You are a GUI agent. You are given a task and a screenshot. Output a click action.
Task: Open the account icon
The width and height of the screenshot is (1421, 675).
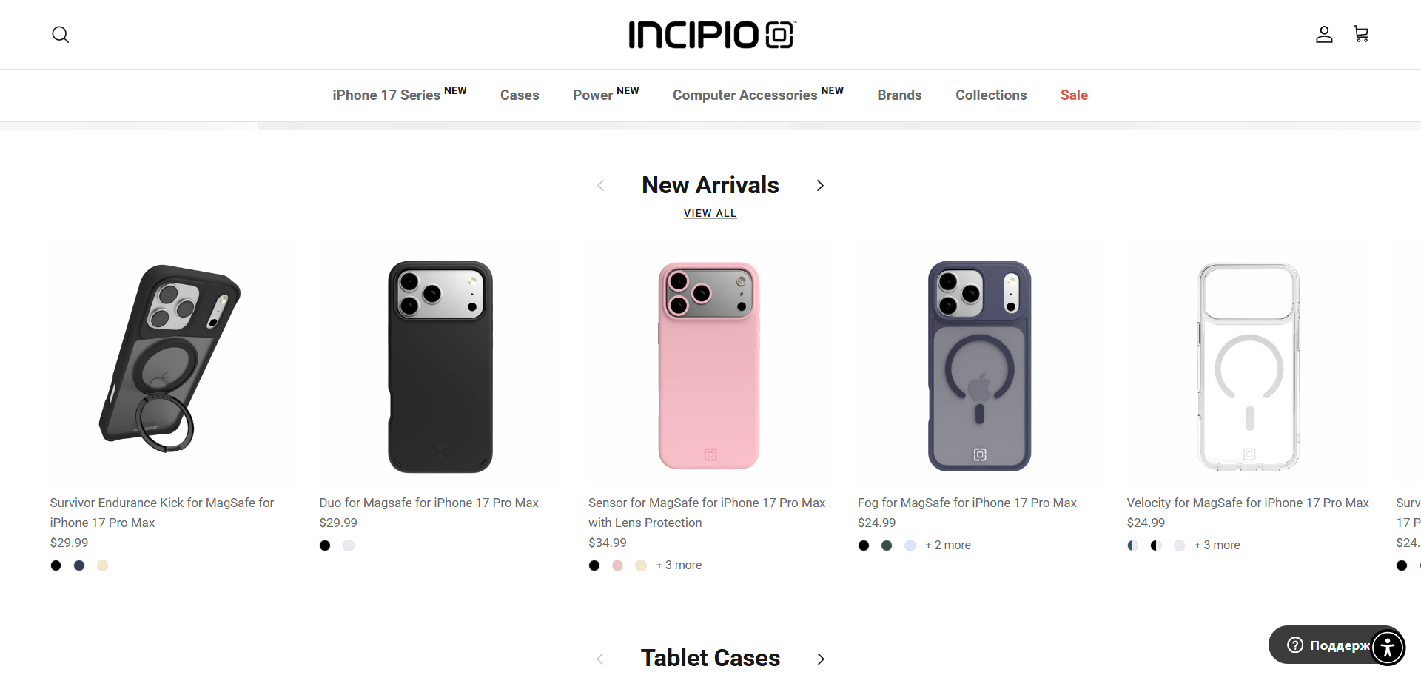[x=1324, y=34]
